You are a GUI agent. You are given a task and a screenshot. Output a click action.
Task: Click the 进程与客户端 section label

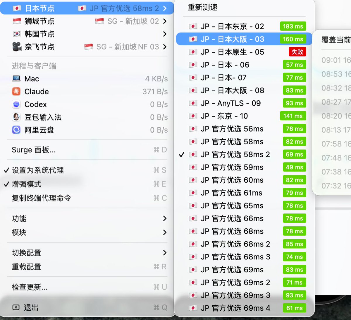[x=34, y=66]
